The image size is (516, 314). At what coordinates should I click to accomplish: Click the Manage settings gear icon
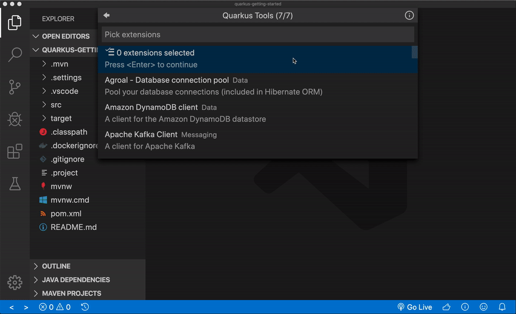pos(15,282)
